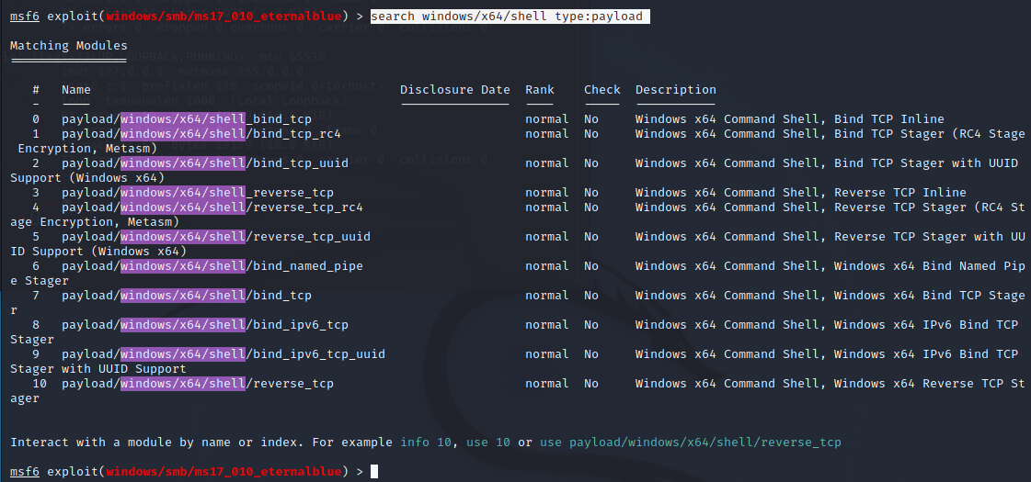Click the red exploit path in the top prompt
Screen dimensions: 1031x482
coord(223,17)
